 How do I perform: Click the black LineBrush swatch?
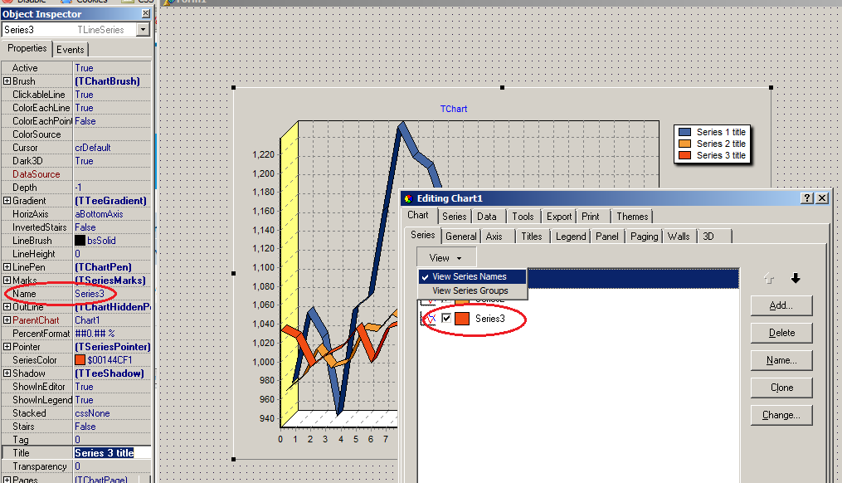point(80,241)
